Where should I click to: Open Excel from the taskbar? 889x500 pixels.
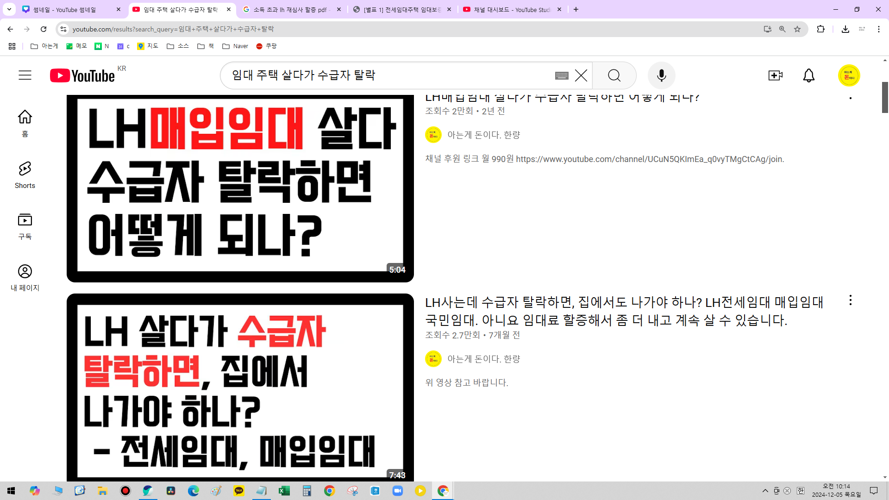point(284,491)
